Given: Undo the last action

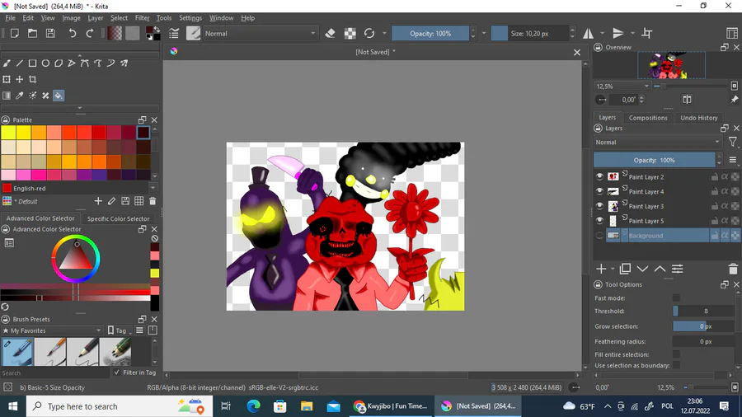Looking at the screenshot, I should [x=72, y=34].
